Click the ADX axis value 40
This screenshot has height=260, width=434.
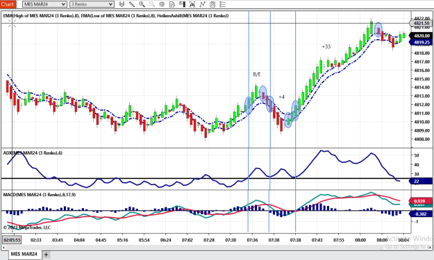point(416,165)
